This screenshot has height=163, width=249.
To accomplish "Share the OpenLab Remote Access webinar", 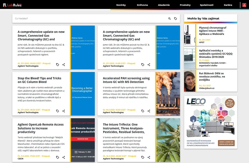I will (x=64, y=157).
